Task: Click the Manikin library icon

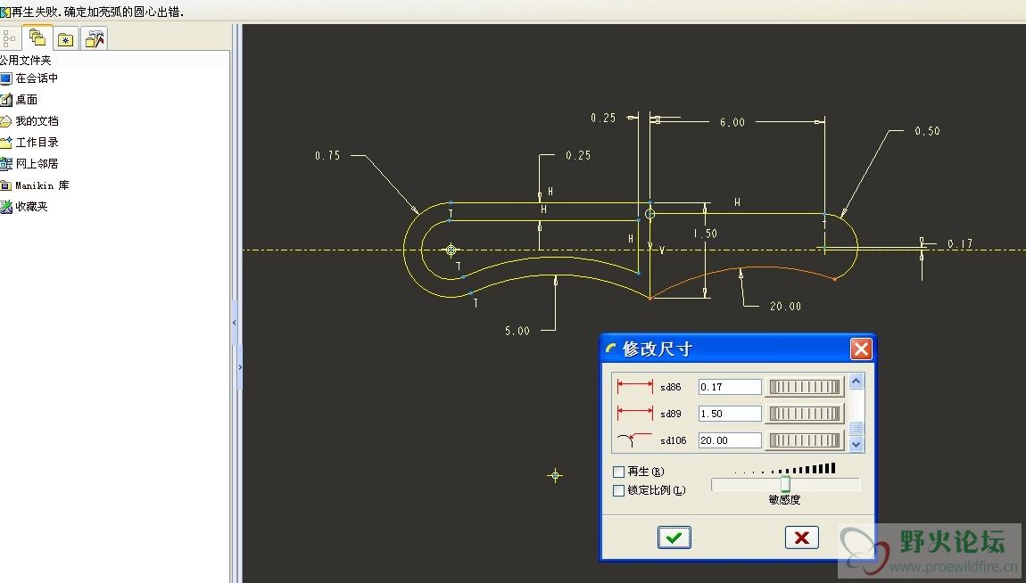Action: (x=6, y=185)
